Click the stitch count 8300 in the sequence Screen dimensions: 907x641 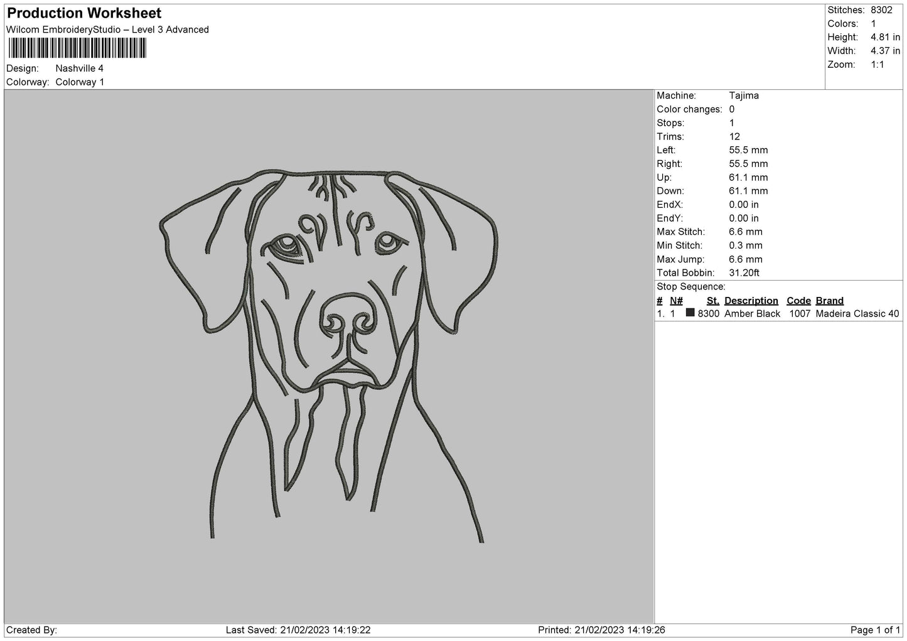[x=708, y=314]
